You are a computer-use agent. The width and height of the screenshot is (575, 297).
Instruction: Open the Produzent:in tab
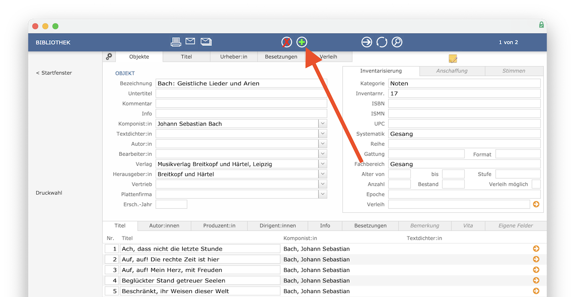[x=220, y=226]
